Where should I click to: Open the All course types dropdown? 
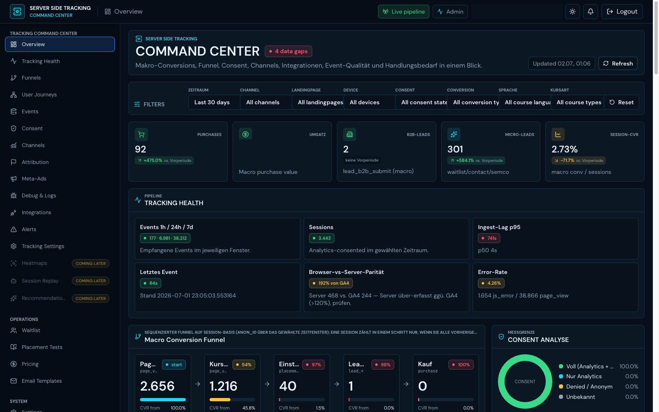tap(577, 102)
